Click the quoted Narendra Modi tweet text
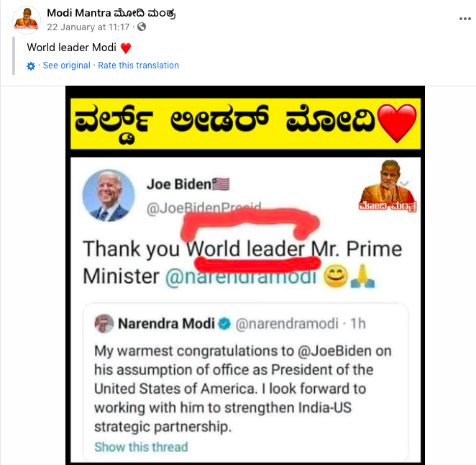This screenshot has height=465, width=476. click(243, 389)
